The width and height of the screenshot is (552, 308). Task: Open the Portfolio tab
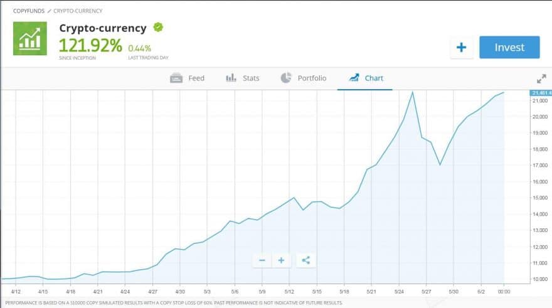[303, 78]
